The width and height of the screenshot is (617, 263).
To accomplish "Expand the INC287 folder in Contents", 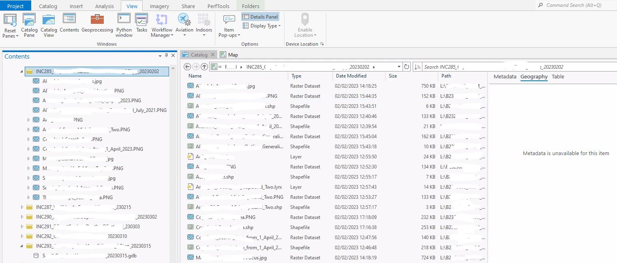I will coord(22,207).
